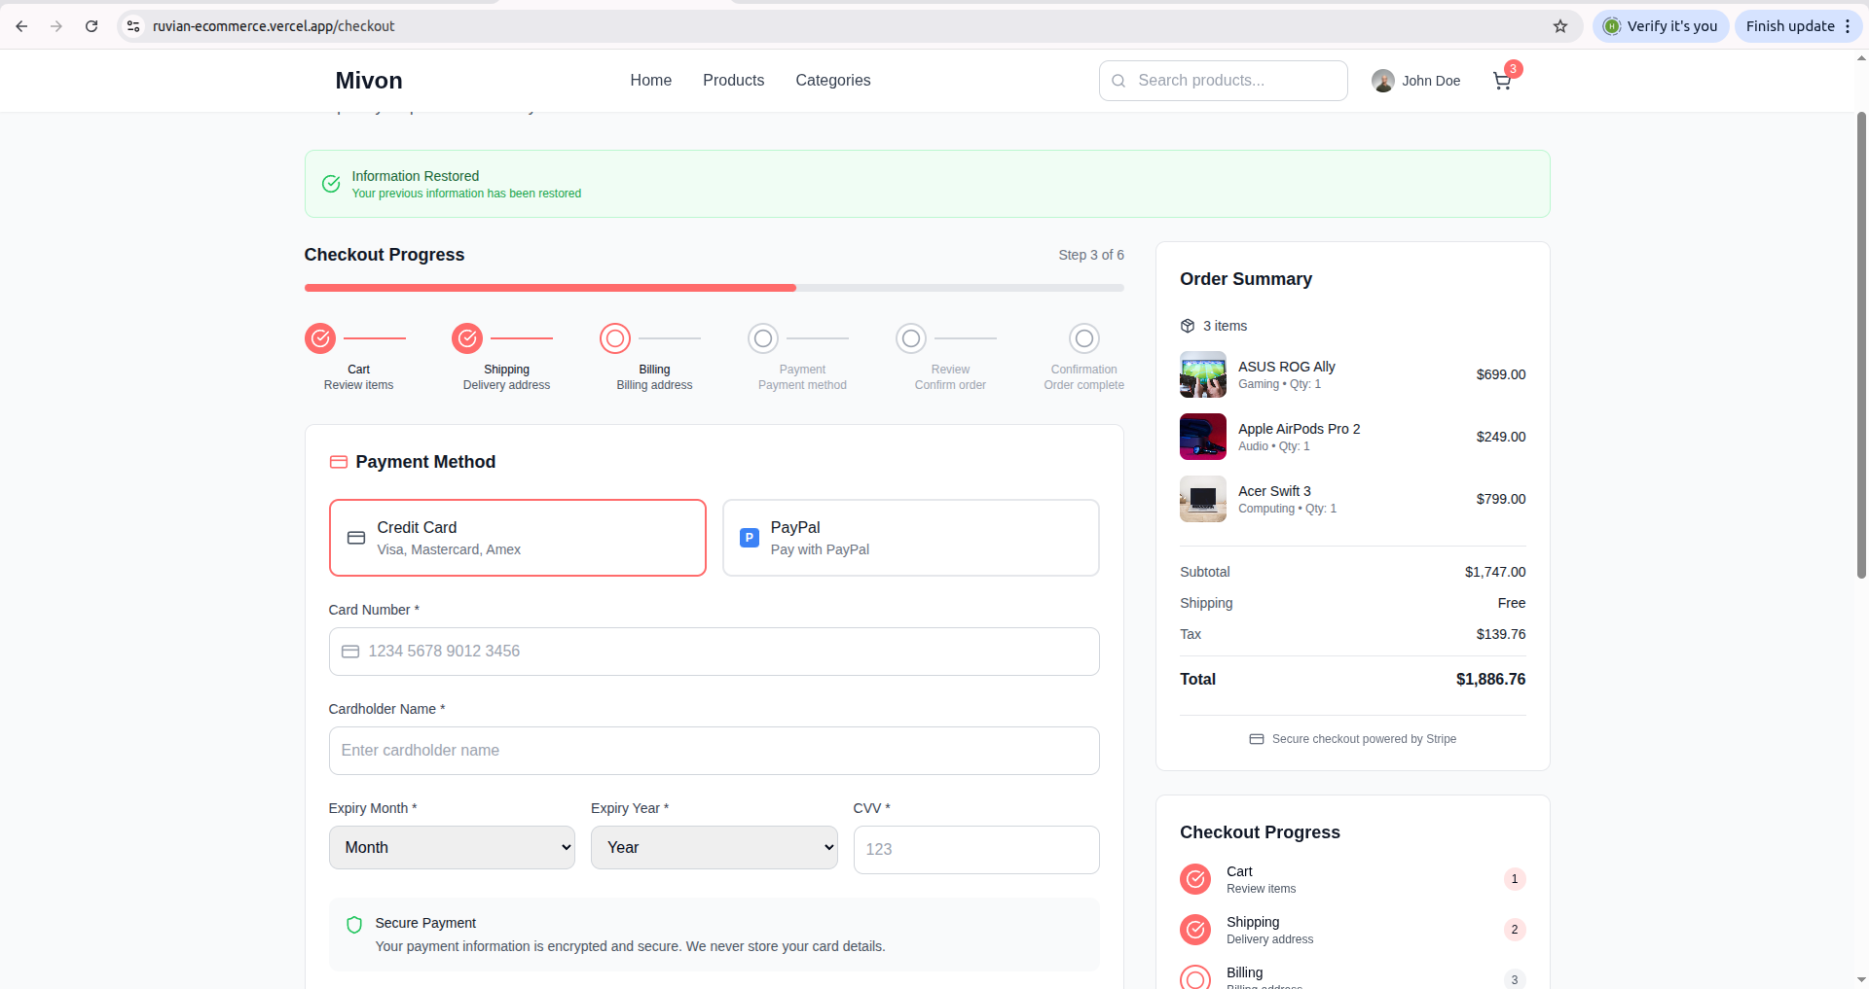This screenshot has height=989, width=1869.
Task: Click the Confirmation step circle in progress tracker
Action: tap(1084, 338)
